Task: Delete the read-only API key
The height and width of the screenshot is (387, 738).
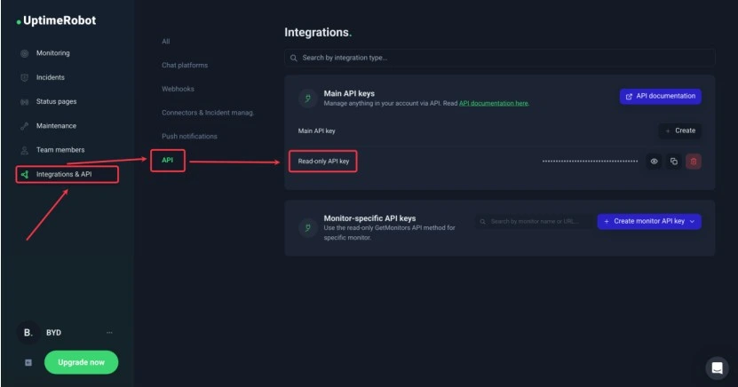Action: click(x=694, y=162)
